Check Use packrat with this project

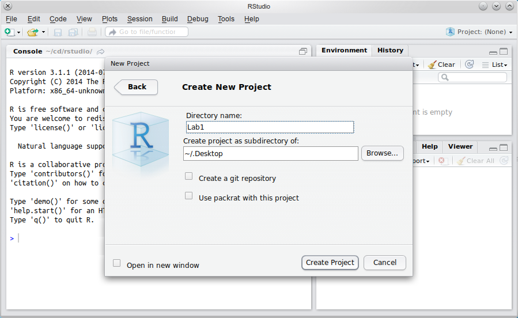(189, 196)
